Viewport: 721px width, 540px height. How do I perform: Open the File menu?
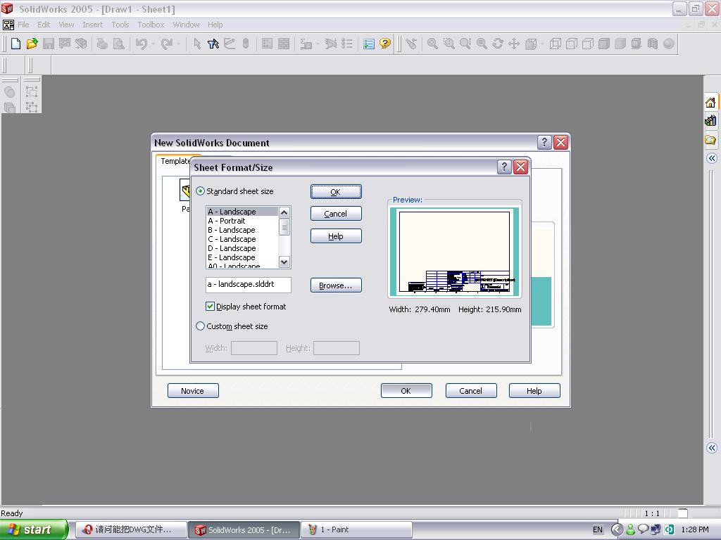(23, 25)
